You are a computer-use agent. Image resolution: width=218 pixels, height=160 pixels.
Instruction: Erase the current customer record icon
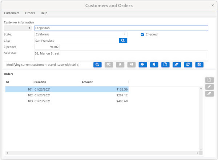click(177, 65)
